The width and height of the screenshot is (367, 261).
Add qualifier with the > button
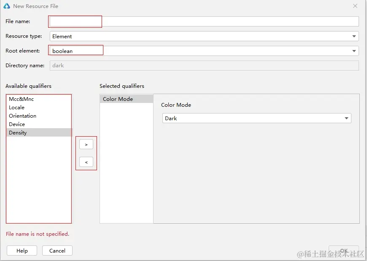pos(86,145)
